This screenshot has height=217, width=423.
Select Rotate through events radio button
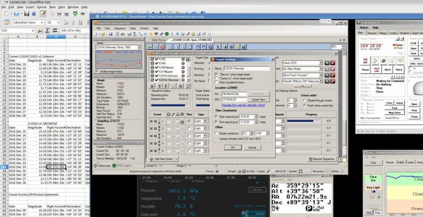point(305,100)
